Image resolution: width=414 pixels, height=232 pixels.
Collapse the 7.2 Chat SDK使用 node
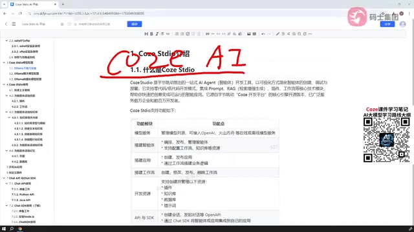point(6,206)
